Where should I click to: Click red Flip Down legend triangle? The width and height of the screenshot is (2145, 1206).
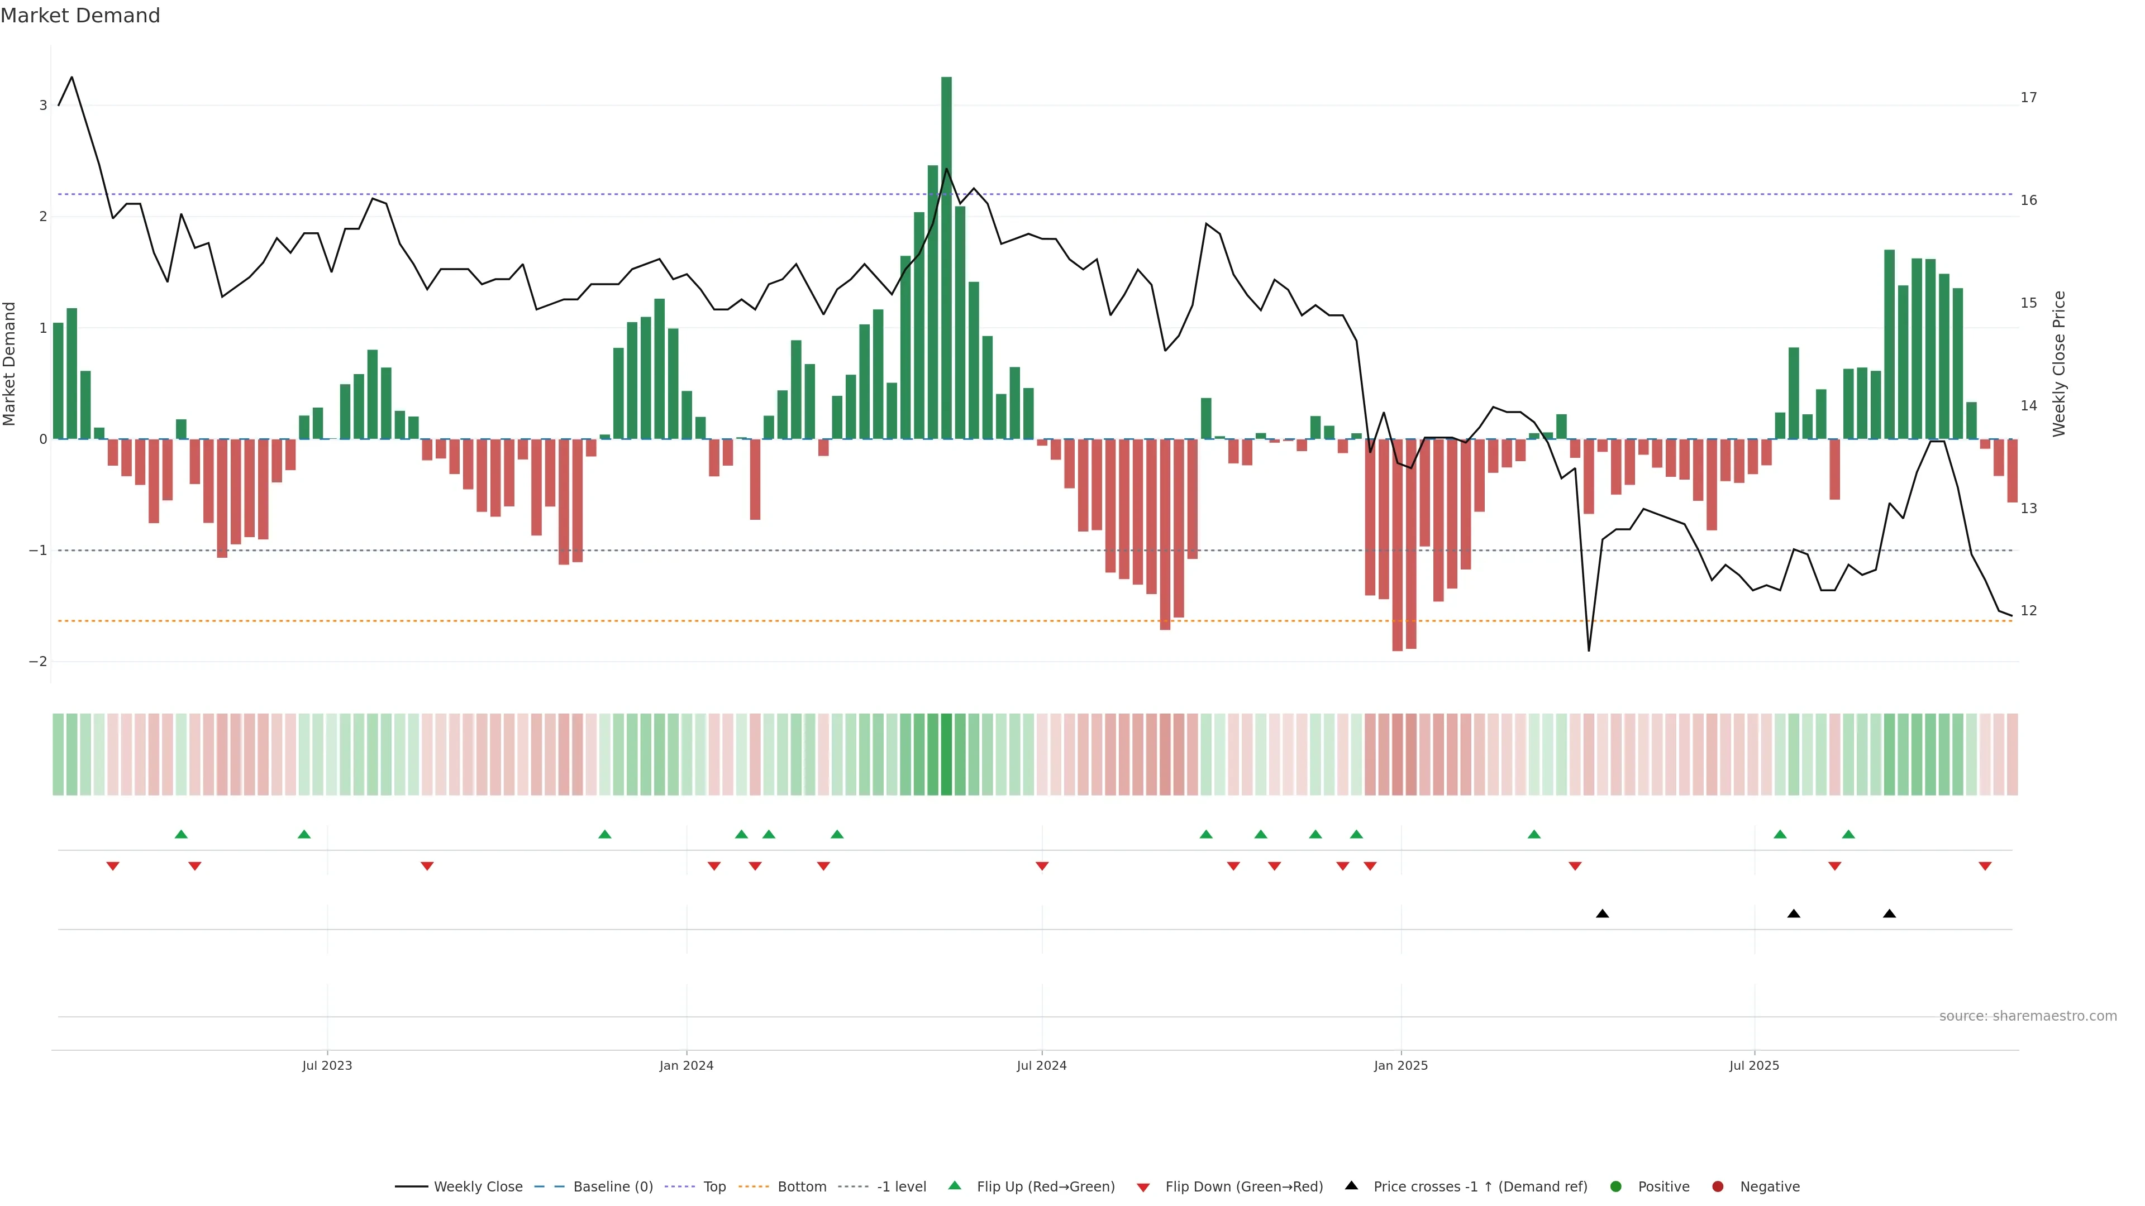point(1143,1188)
